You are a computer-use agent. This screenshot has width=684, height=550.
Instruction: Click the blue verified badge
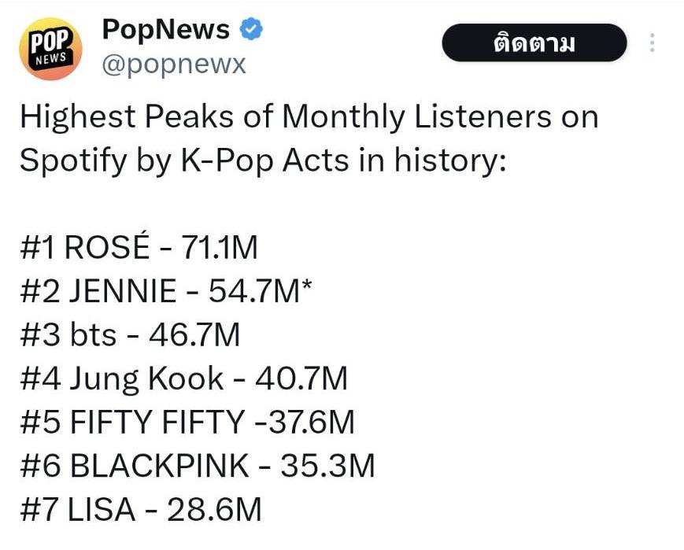click(x=250, y=31)
